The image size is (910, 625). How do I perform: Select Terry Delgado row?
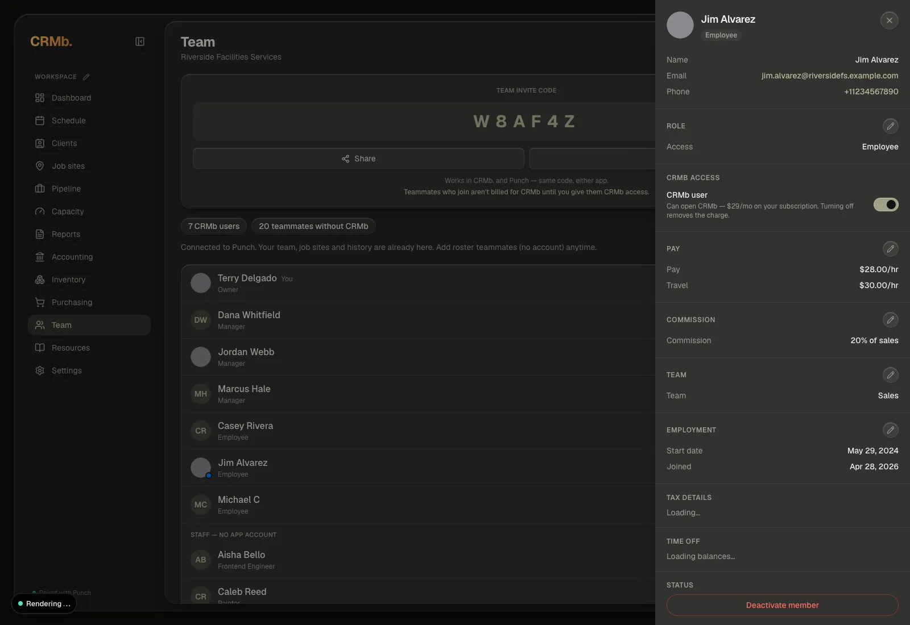419,283
